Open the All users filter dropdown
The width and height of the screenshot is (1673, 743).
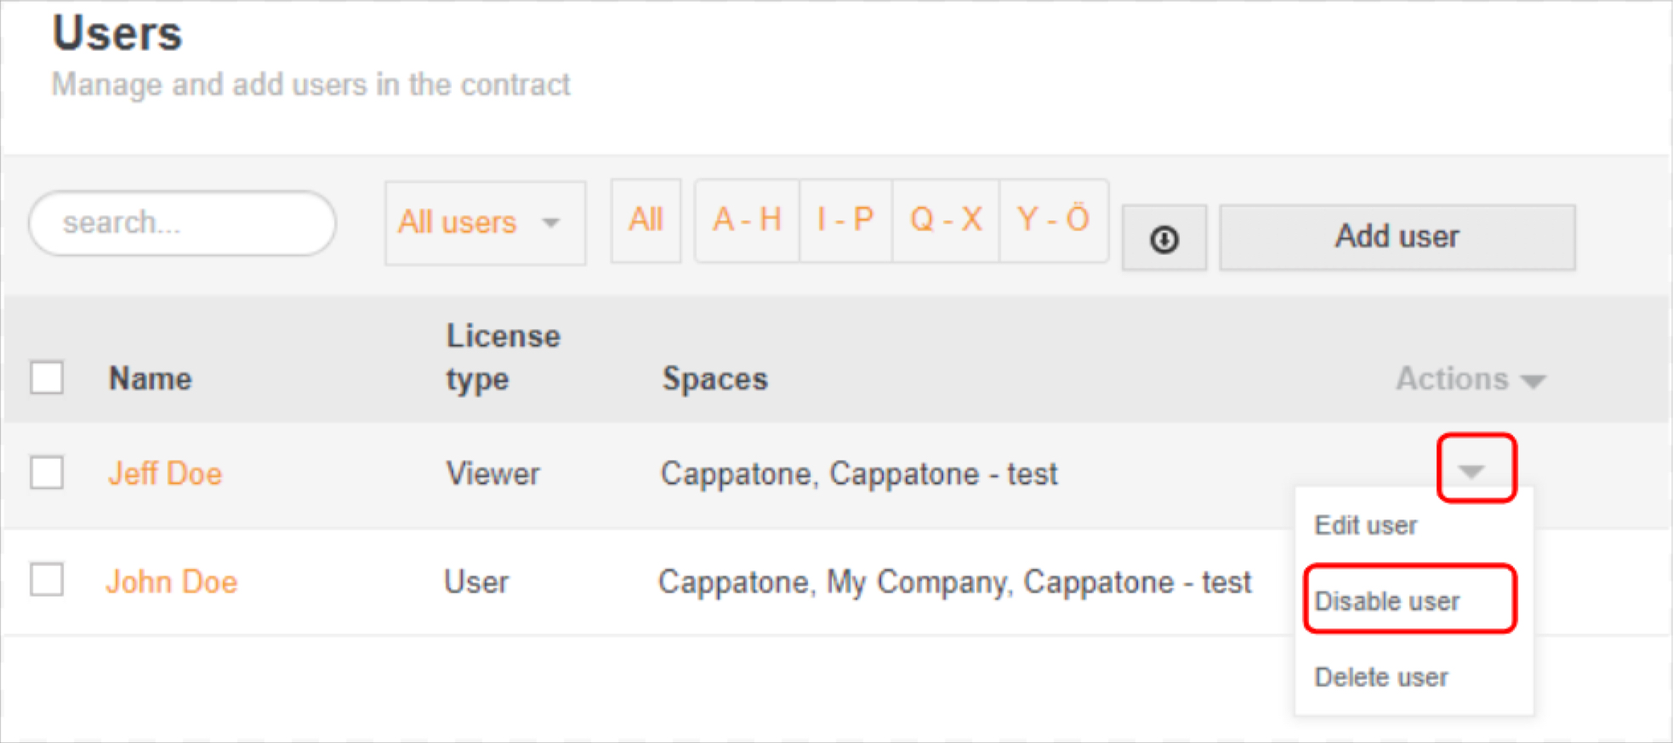[484, 223]
